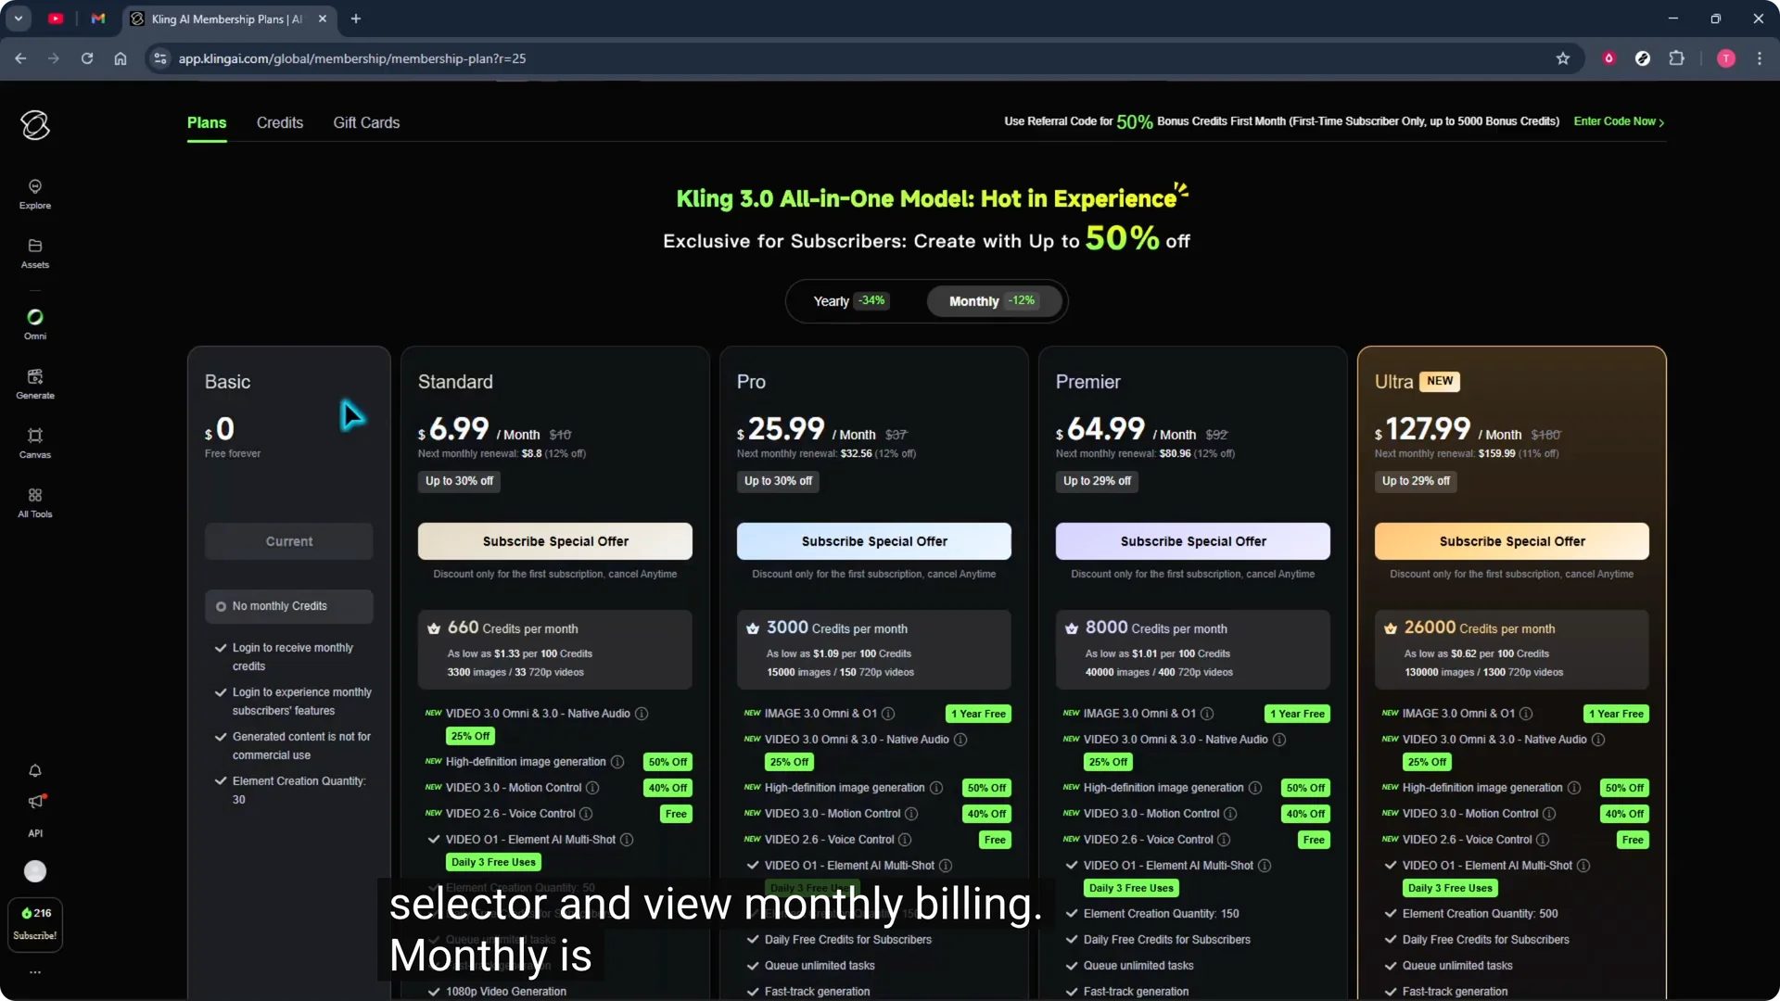Click info icon beside Ultra Voice Control
Image resolution: width=1780 pixels, height=1001 pixels.
pos(1543,840)
